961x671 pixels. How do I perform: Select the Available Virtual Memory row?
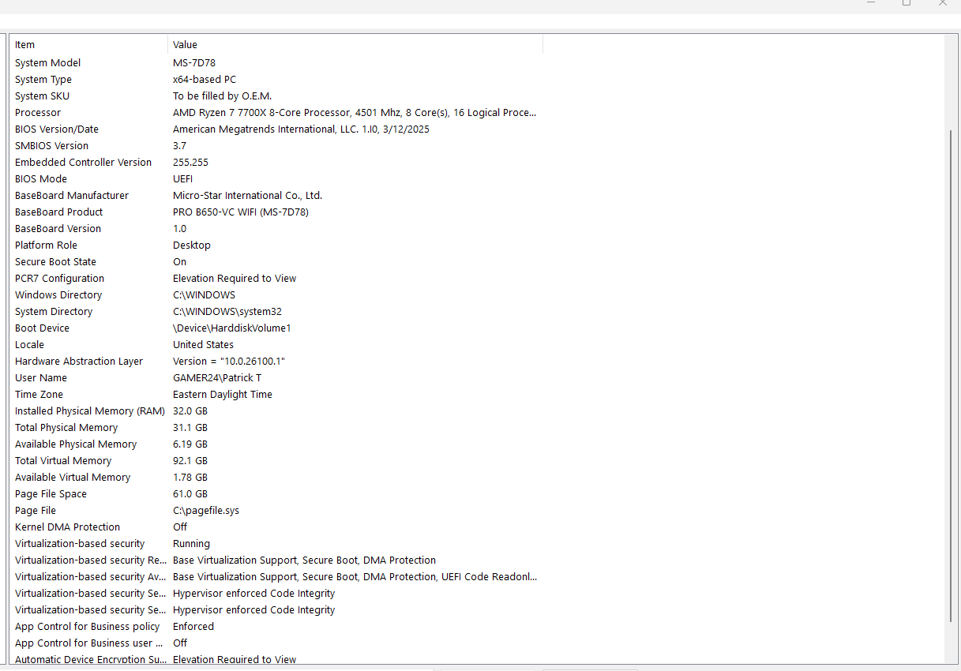pos(276,478)
